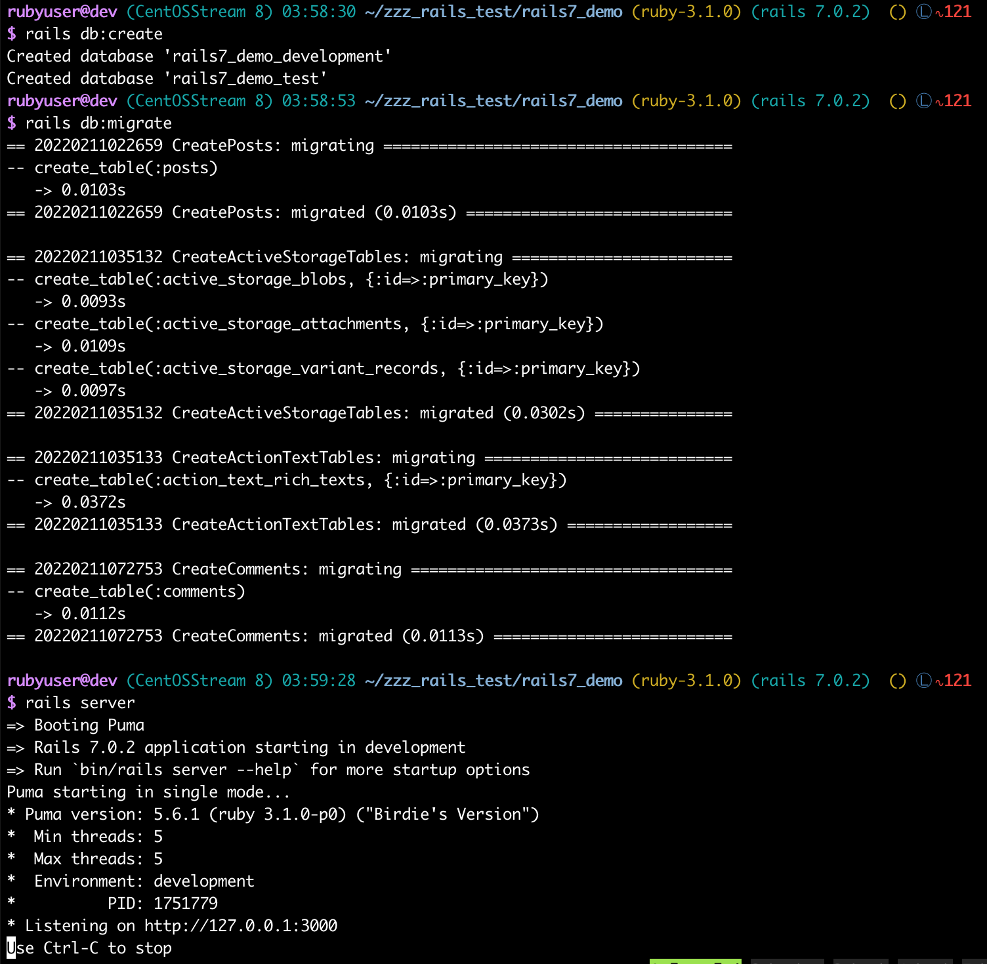Click '20220211022659 CreatePosts: migrating' line
Image resolution: width=987 pixels, height=964 pixels.
(x=369, y=146)
